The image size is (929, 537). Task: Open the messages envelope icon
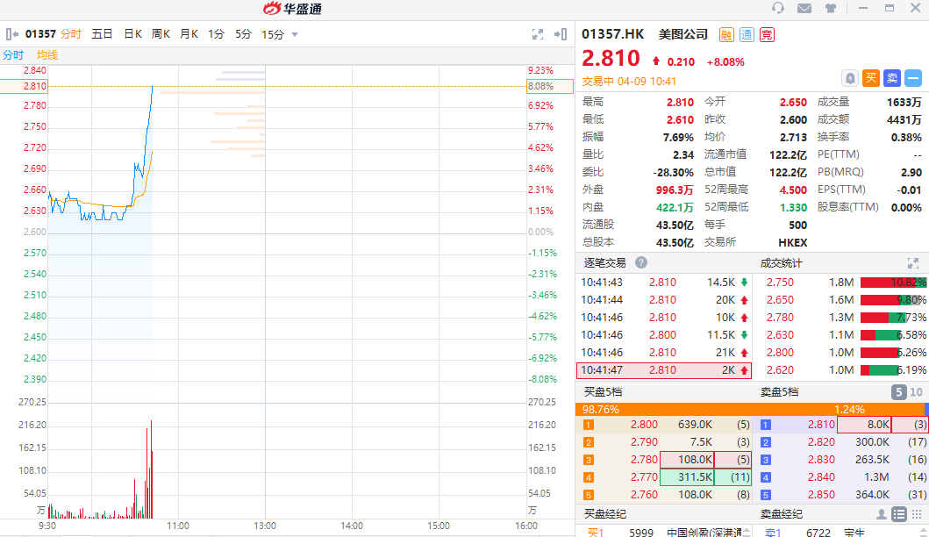[x=804, y=9]
